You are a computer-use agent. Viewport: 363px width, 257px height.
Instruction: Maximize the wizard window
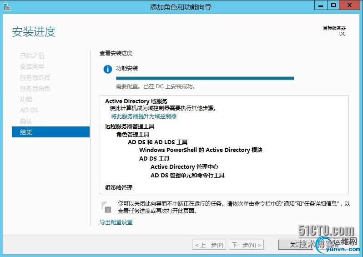point(333,5)
